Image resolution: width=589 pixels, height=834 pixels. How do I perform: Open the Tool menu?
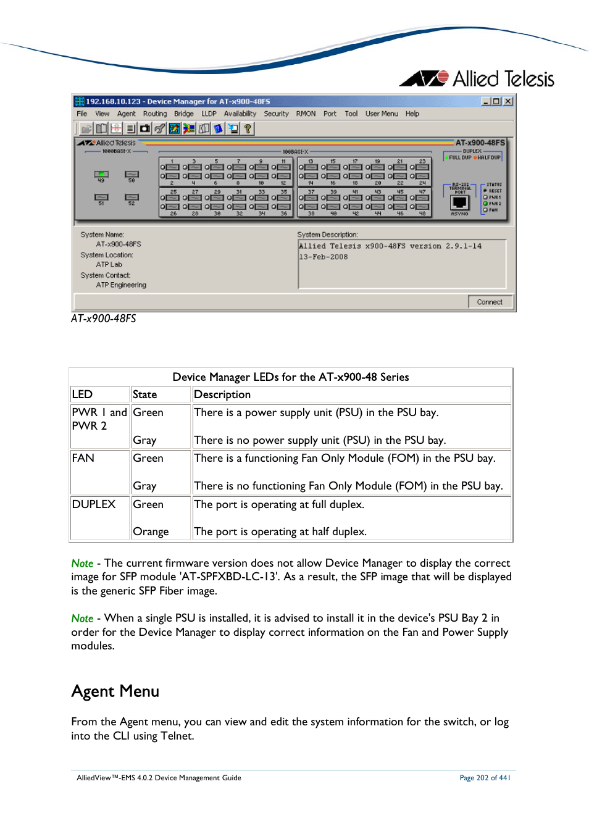click(x=351, y=114)
